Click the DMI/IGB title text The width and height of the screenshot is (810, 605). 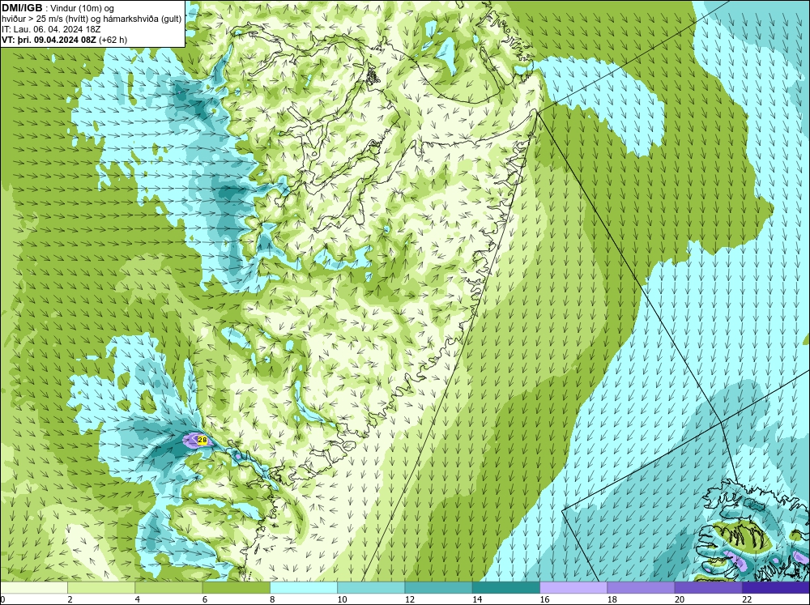(x=22, y=8)
